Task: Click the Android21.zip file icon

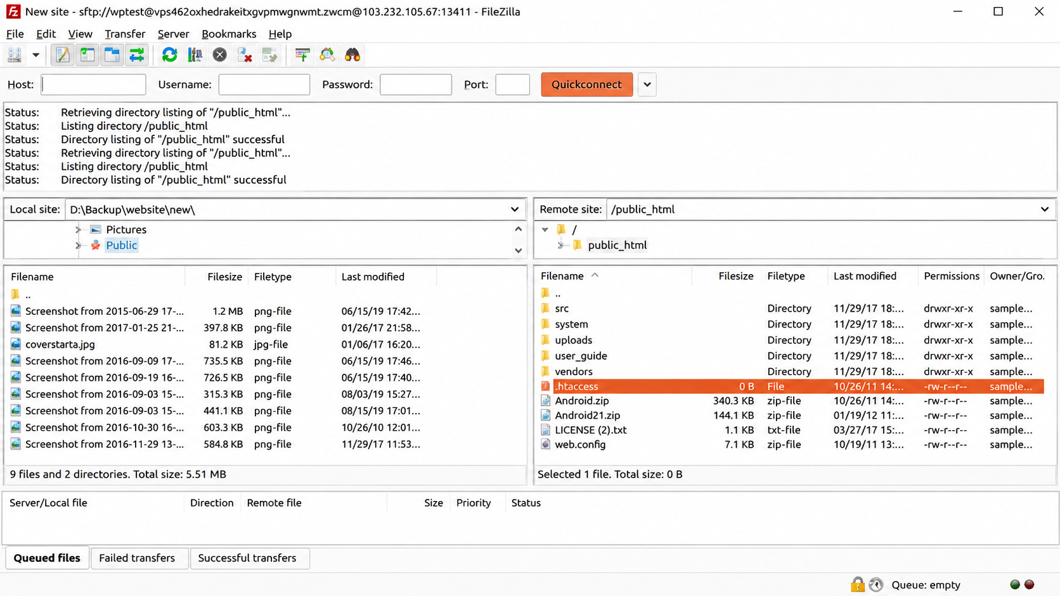Action: pos(545,415)
